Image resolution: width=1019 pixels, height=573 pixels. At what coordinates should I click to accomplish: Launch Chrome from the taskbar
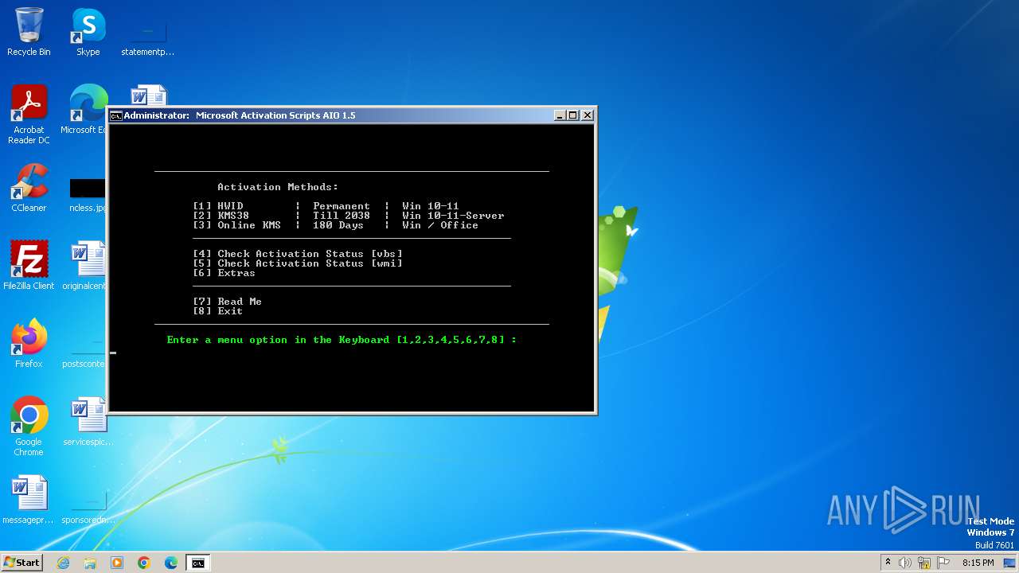[x=144, y=563]
